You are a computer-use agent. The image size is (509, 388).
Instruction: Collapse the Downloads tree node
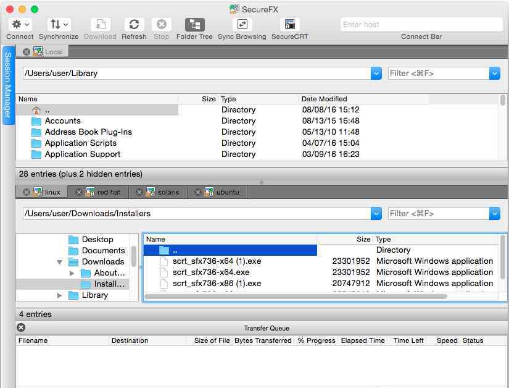pyautogui.click(x=60, y=262)
